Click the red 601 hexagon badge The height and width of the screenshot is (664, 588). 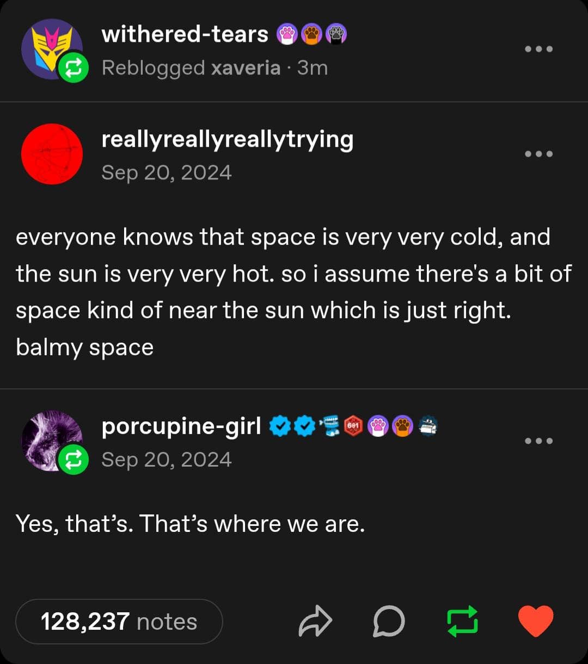pyautogui.click(x=354, y=427)
